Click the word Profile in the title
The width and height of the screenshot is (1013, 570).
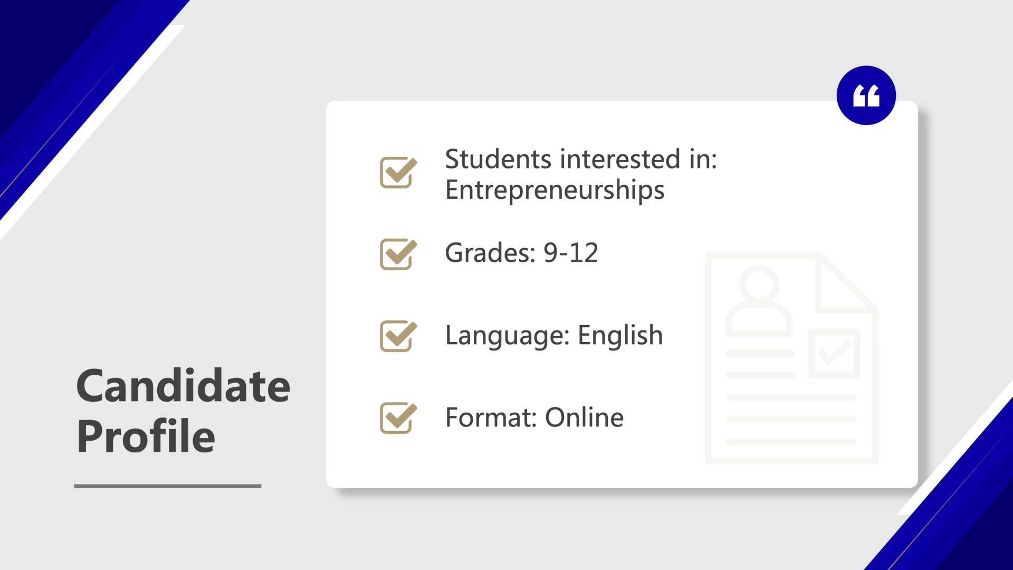click(146, 436)
